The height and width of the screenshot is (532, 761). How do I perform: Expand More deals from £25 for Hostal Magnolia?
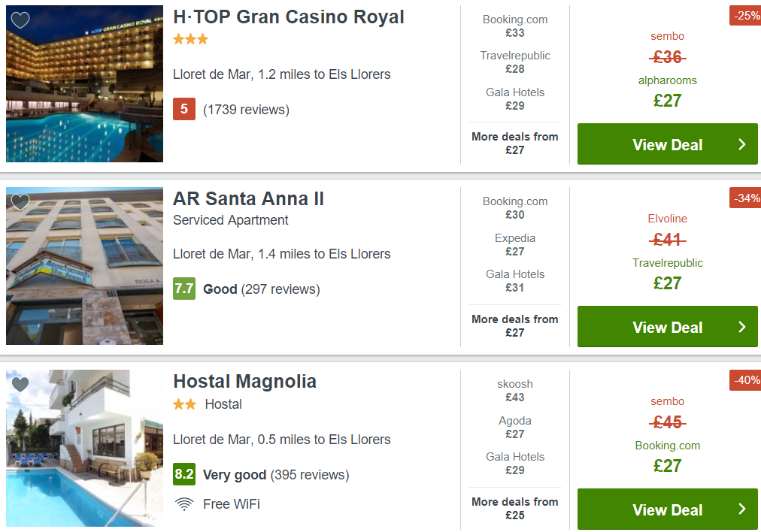pos(515,508)
